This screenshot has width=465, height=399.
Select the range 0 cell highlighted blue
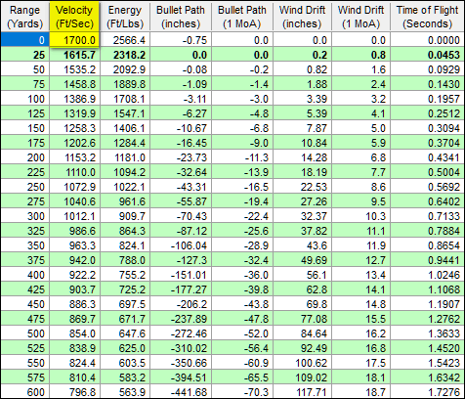tap(25, 40)
